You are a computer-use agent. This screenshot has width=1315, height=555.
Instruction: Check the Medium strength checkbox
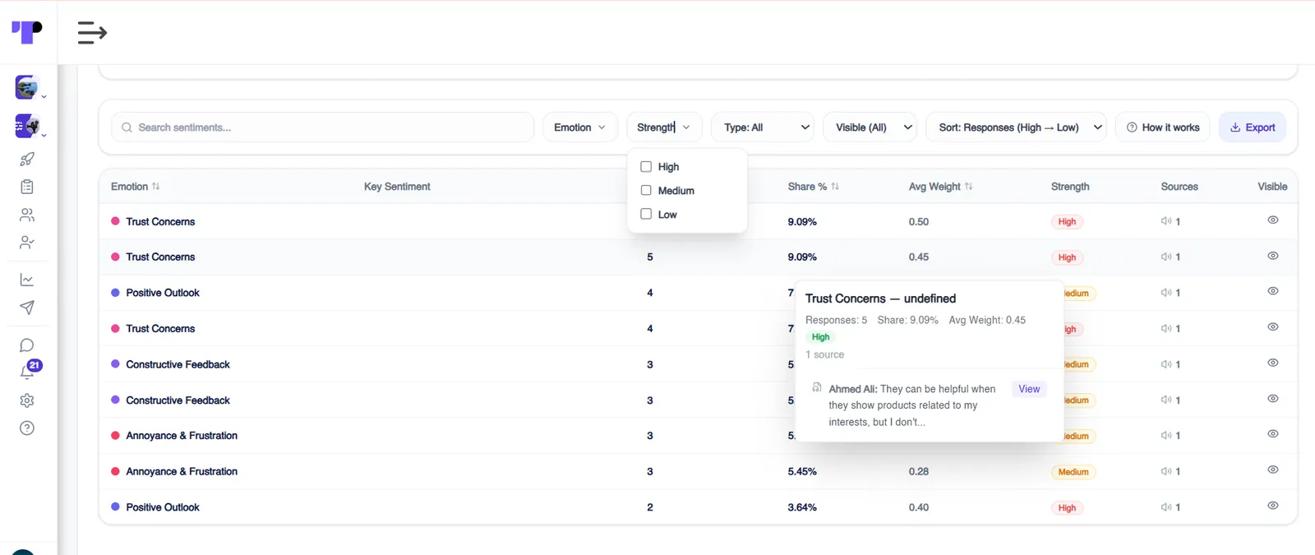(x=646, y=190)
